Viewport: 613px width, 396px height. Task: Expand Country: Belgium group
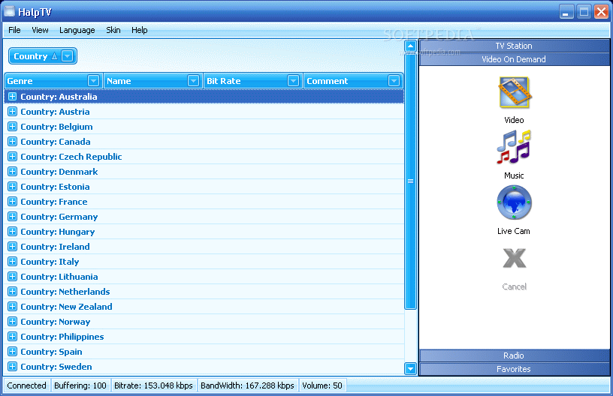point(13,127)
